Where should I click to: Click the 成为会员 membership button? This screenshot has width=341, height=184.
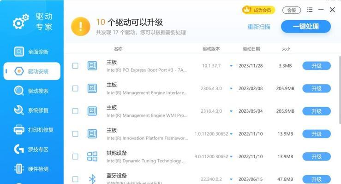coord(258,10)
